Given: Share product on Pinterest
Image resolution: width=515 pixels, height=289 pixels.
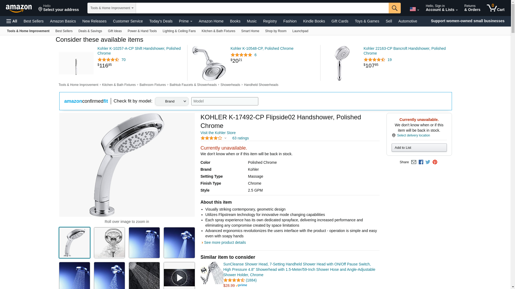Looking at the screenshot, I should 435,162.
